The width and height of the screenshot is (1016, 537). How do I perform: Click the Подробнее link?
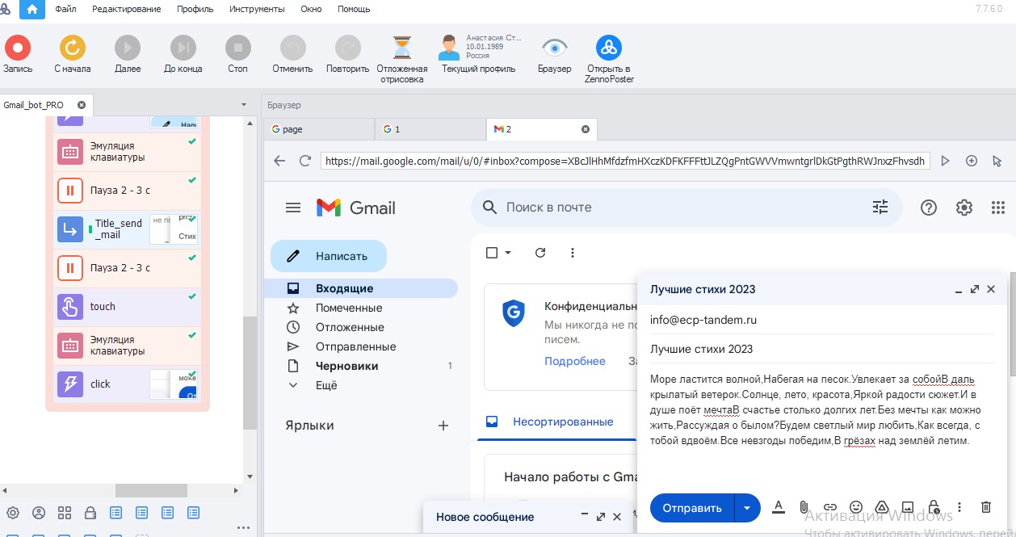pos(575,361)
